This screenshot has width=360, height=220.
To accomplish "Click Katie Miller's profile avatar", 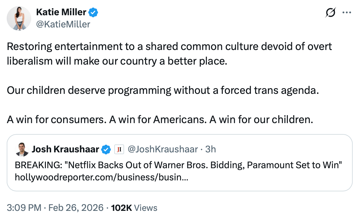I will click(19, 18).
